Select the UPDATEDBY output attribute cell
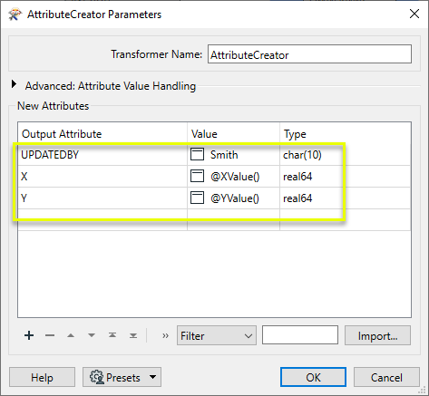Screen dimensions: 429x396 pyautogui.click(x=102, y=155)
